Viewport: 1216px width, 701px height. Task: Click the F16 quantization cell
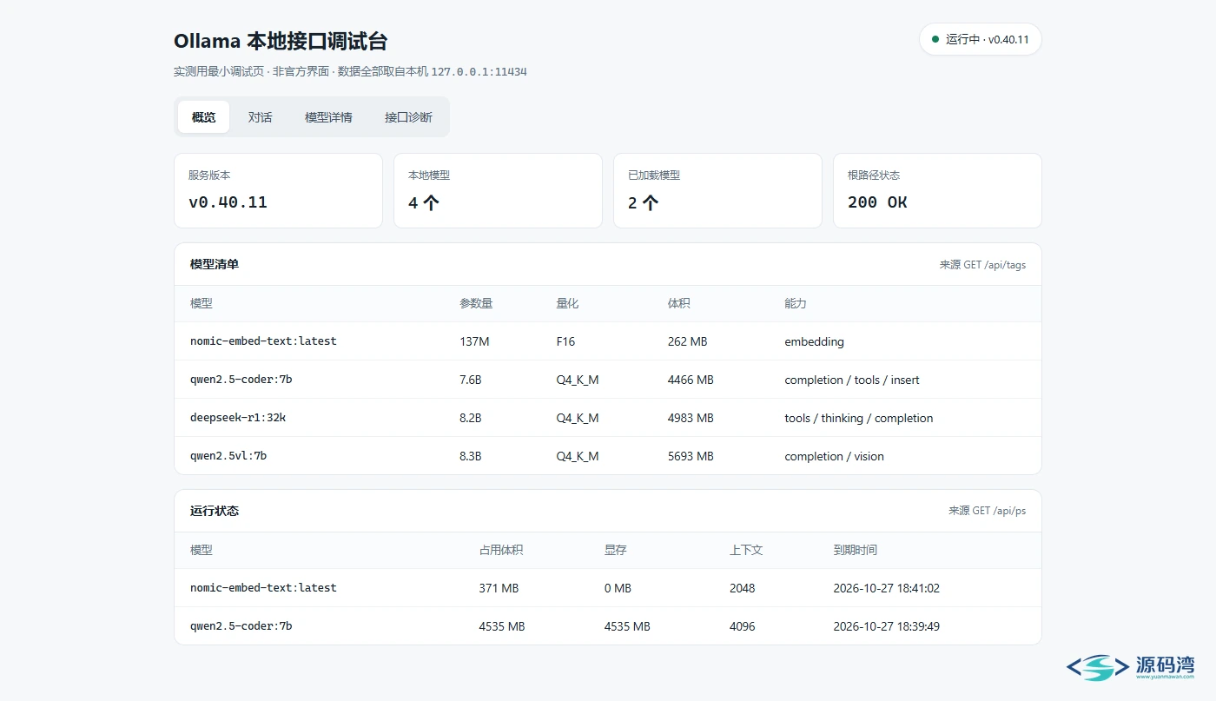565,342
